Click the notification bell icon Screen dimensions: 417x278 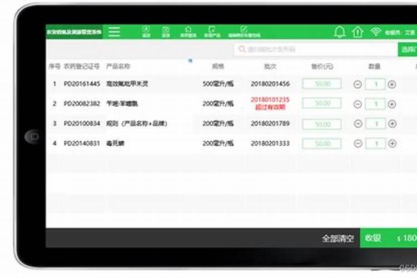(340, 32)
